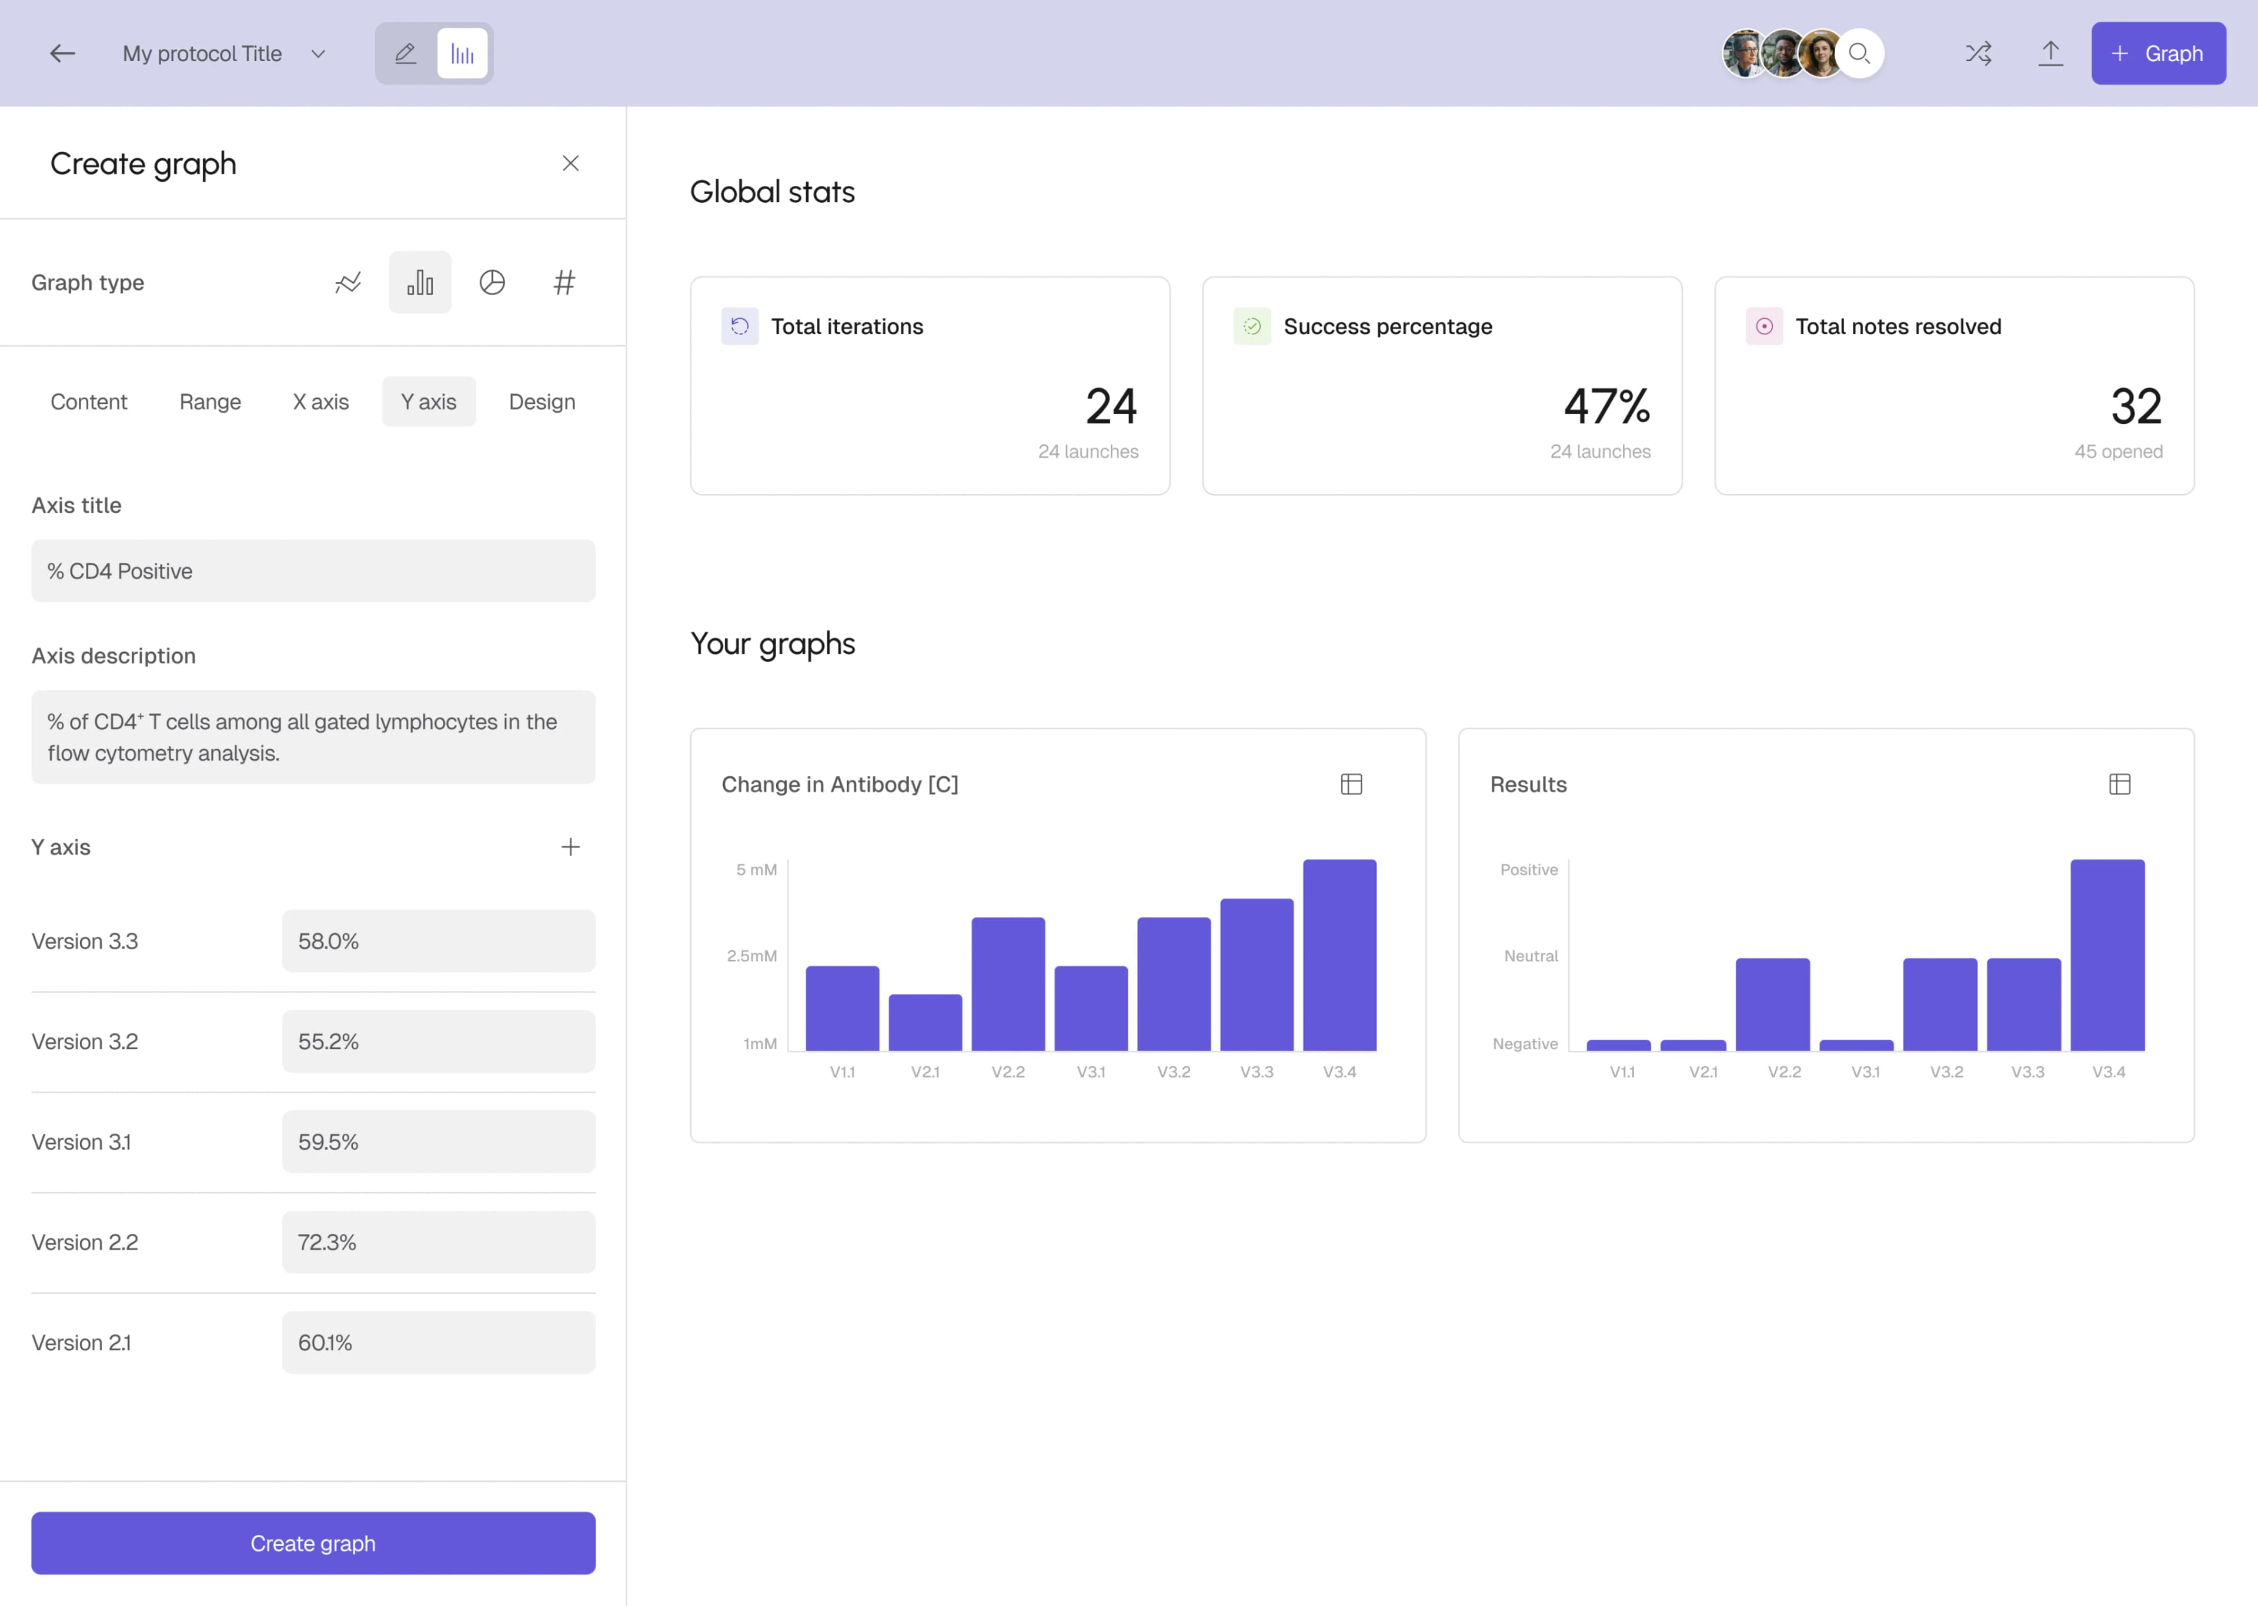
Task: Select the pie chart graph type
Action: (492, 283)
